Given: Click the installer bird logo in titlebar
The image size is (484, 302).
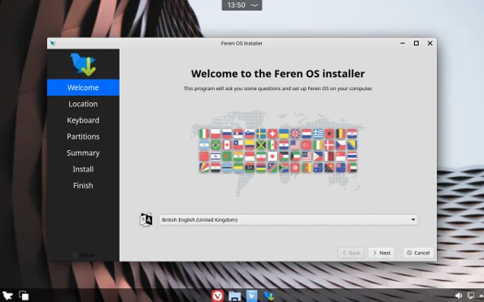Looking at the screenshot, I should click(53, 43).
